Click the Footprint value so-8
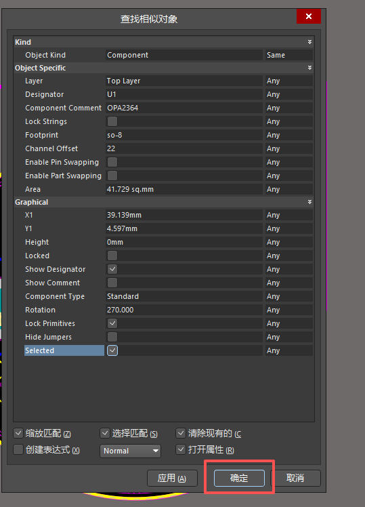 point(184,135)
